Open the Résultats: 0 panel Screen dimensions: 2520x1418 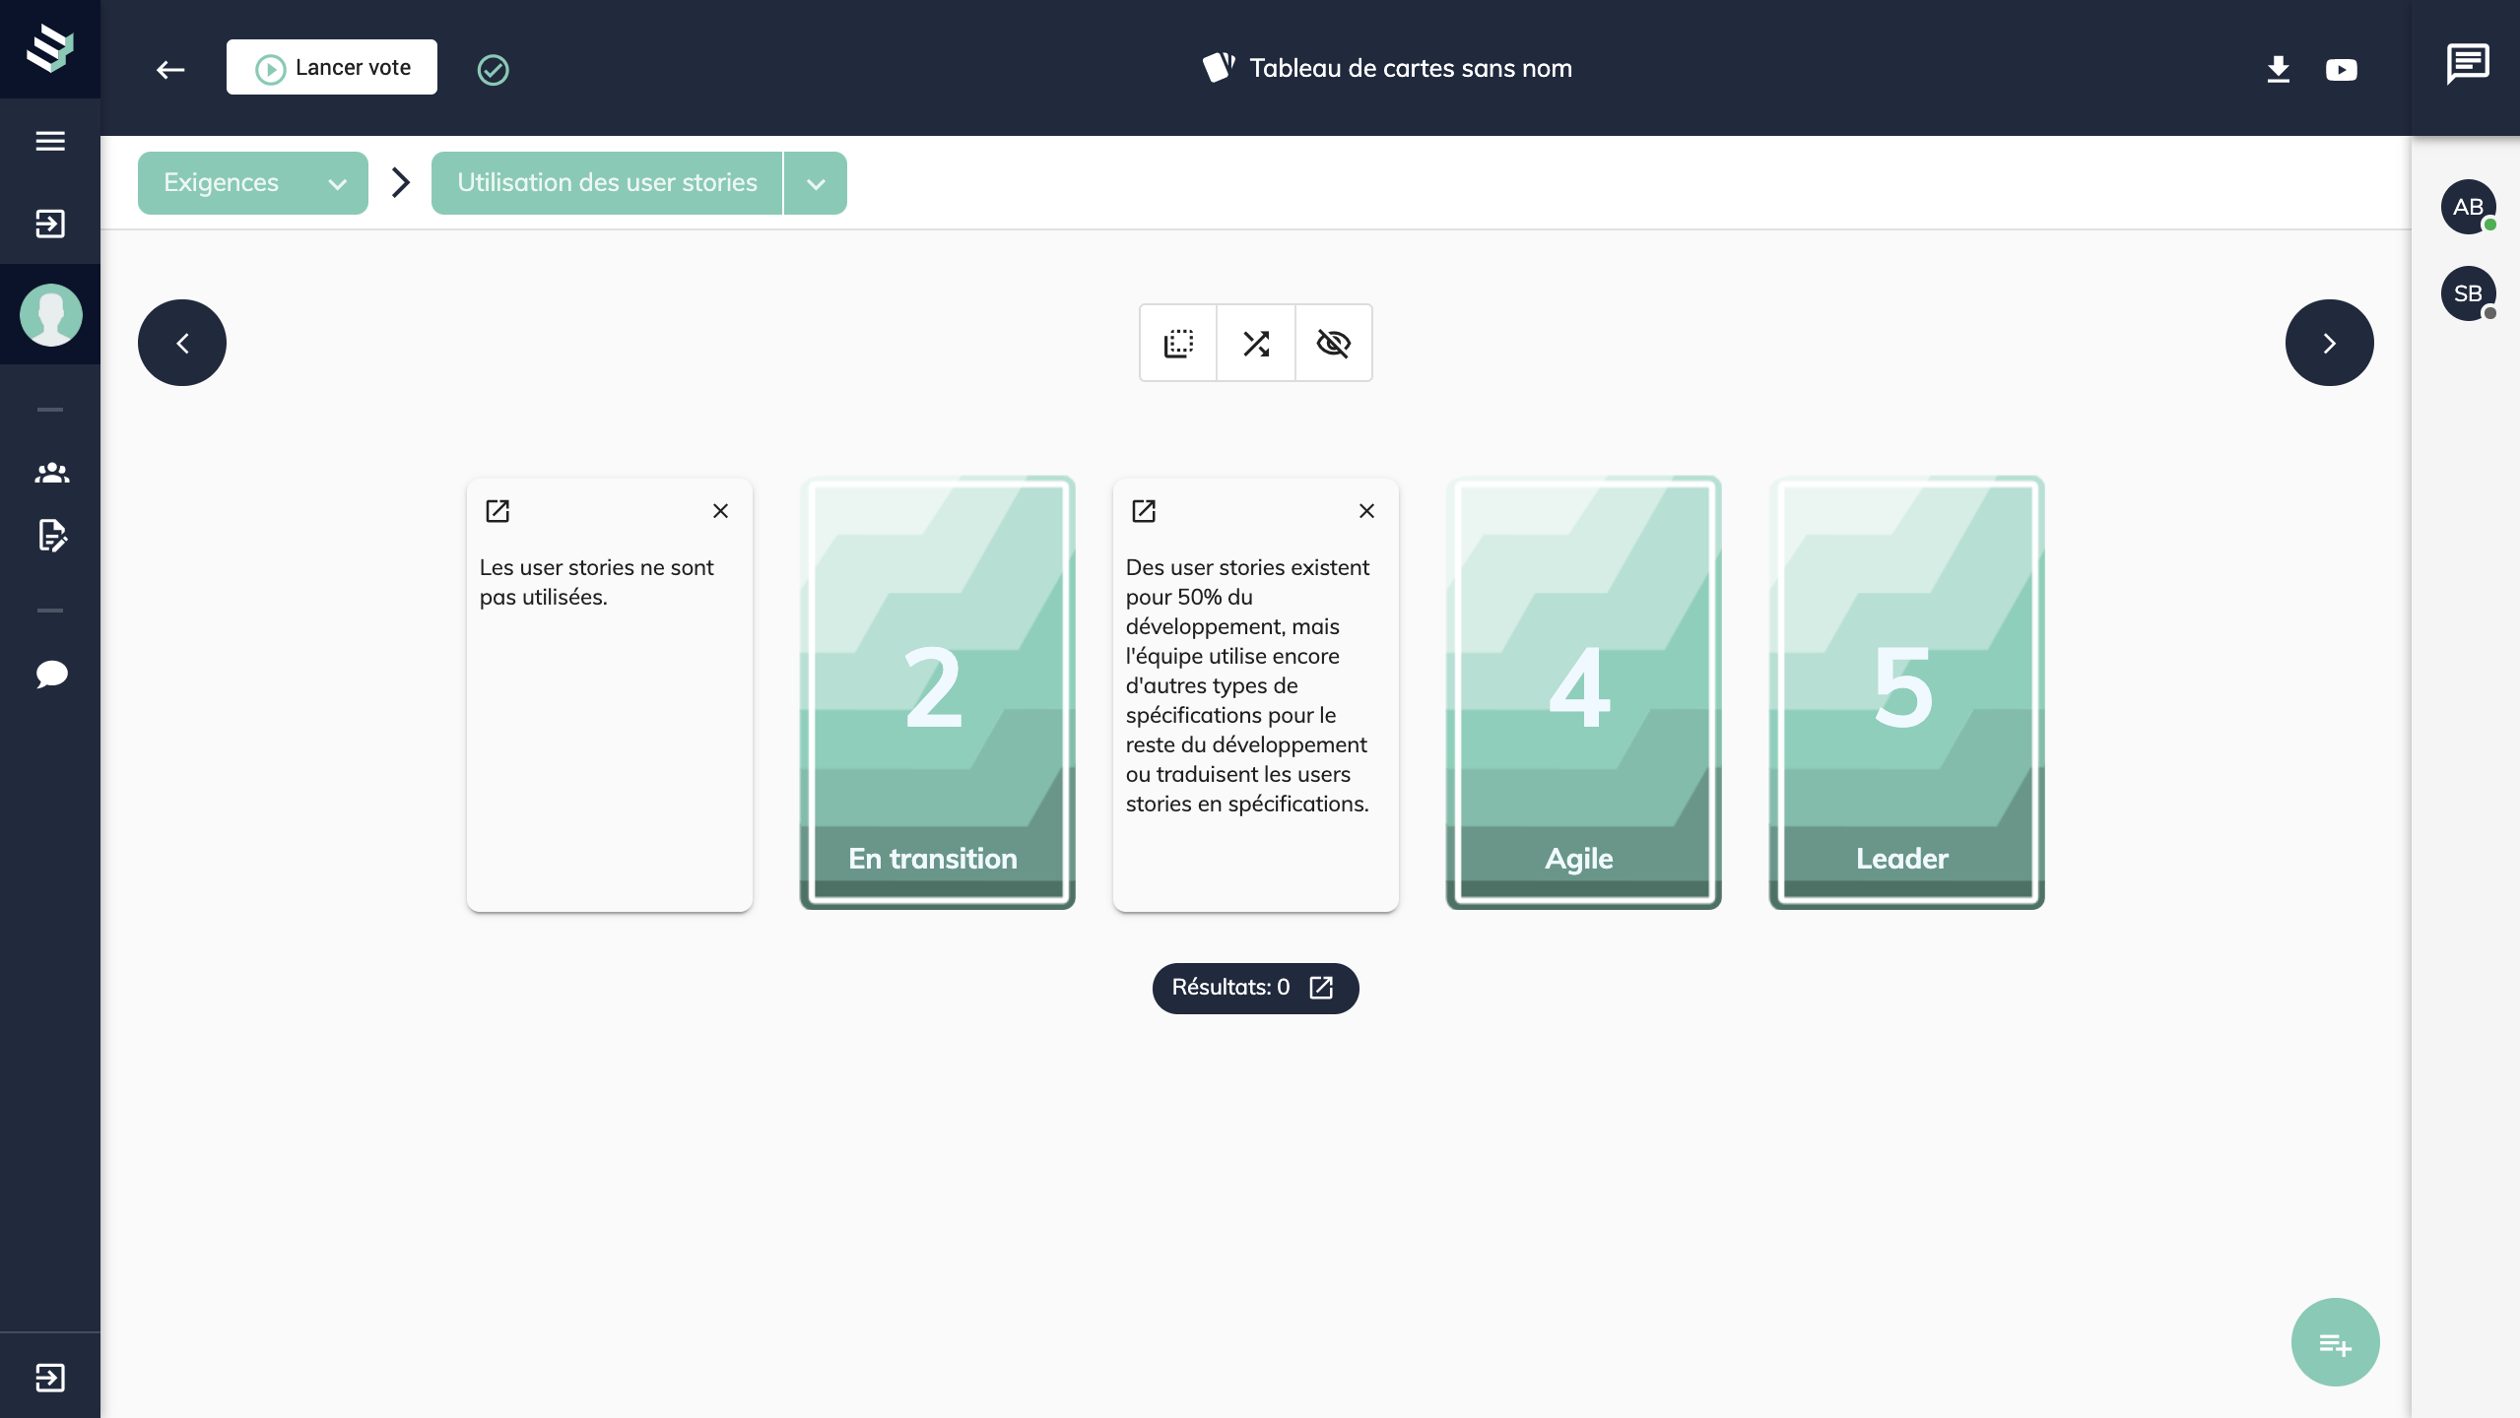pyautogui.click(x=1255, y=988)
